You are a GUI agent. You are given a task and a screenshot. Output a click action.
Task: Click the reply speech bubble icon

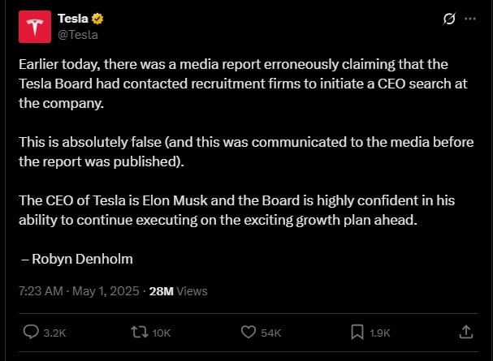click(31, 332)
